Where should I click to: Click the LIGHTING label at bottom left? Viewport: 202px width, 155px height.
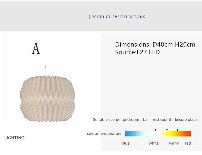point(14,138)
